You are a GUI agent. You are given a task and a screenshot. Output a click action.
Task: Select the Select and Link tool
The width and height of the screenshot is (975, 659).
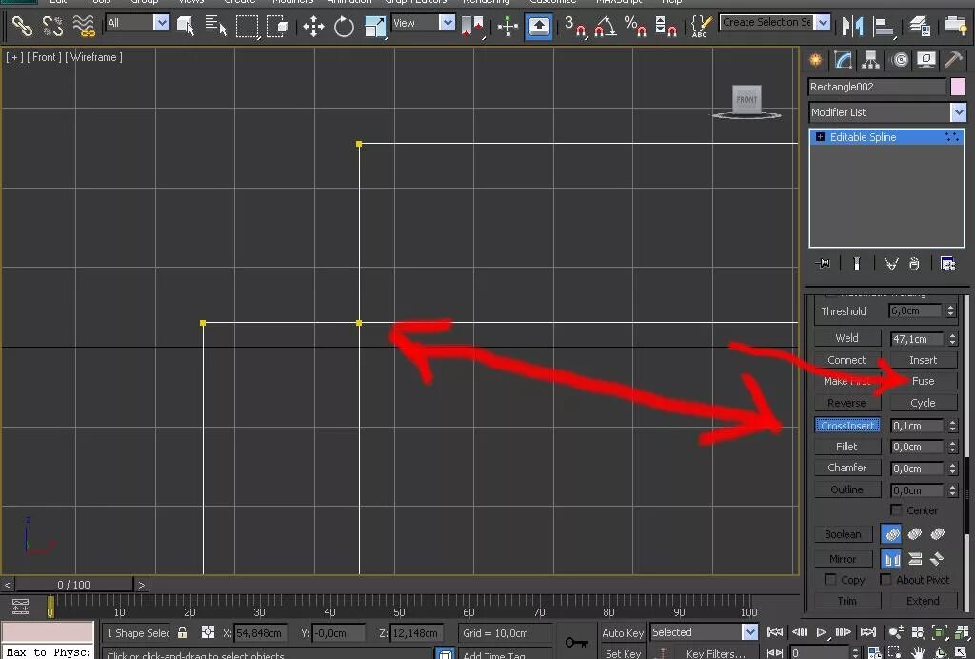[22, 26]
